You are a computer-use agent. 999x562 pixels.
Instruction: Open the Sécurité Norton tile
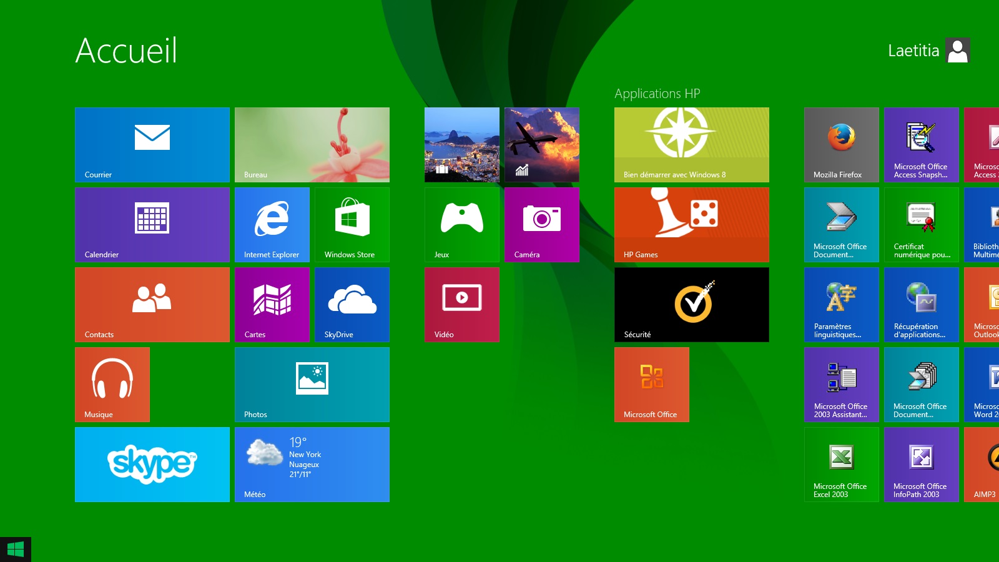[692, 305]
